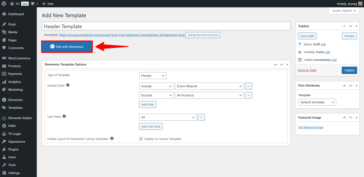Click the Move to Trash link
This screenshot has height=177, width=364.
click(307, 70)
